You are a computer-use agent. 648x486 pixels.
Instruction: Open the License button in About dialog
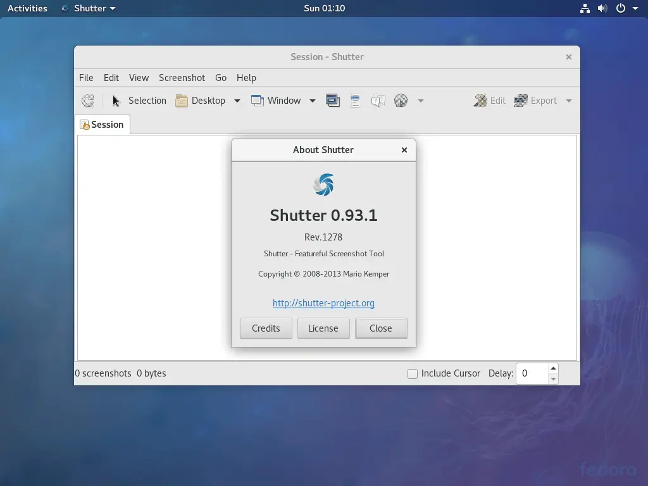(x=323, y=328)
